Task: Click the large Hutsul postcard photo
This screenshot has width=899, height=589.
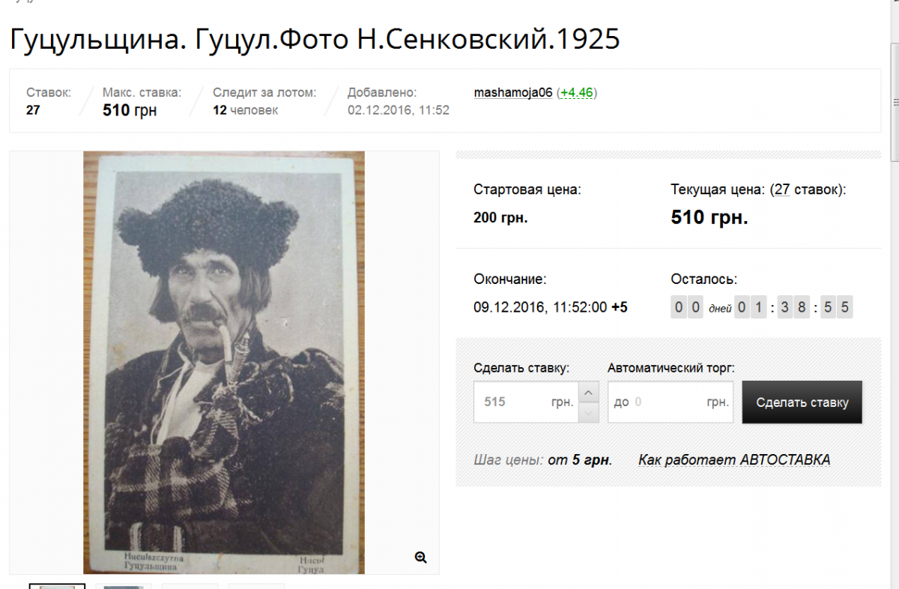Action: pyautogui.click(x=224, y=363)
